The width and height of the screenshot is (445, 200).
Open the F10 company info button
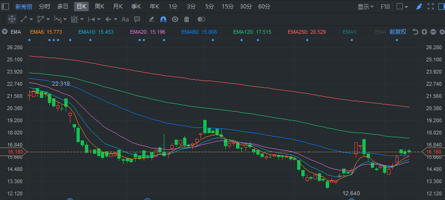pyautogui.click(x=385, y=7)
